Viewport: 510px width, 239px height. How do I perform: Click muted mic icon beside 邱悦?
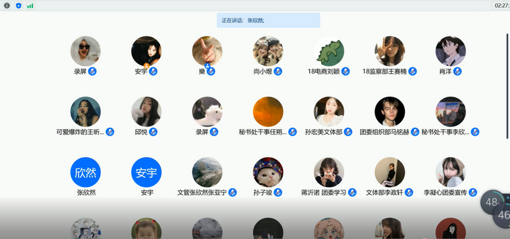coord(153,132)
